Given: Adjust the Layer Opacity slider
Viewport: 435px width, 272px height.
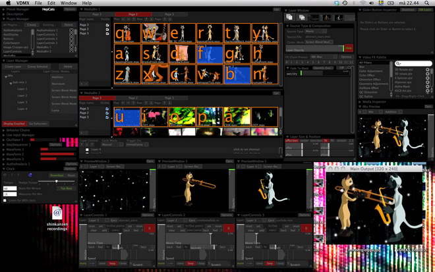Looking at the screenshot, I should [x=315, y=49].
